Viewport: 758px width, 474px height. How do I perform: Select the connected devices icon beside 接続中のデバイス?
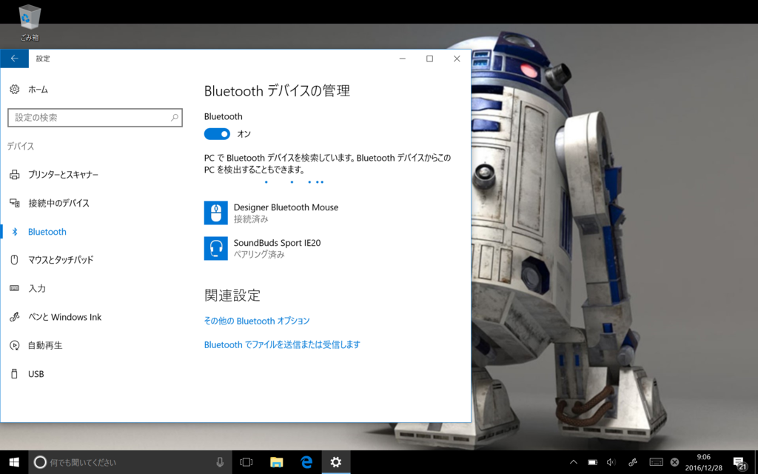coord(15,203)
